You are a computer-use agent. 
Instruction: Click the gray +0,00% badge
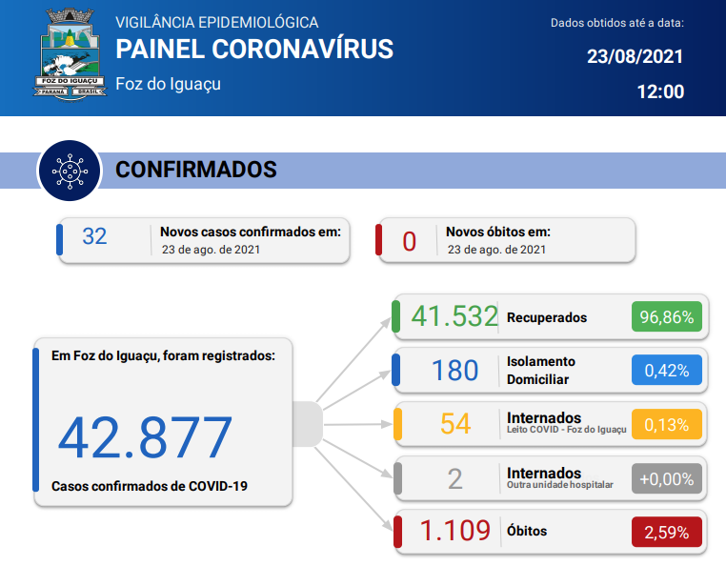(x=667, y=478)
